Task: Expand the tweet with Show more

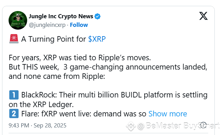Action: coord(168,114)
